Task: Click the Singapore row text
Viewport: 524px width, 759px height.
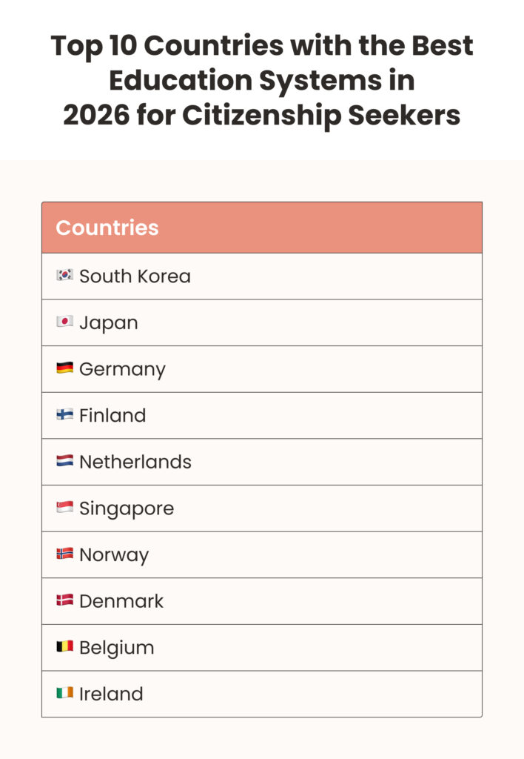Action: 127,508
